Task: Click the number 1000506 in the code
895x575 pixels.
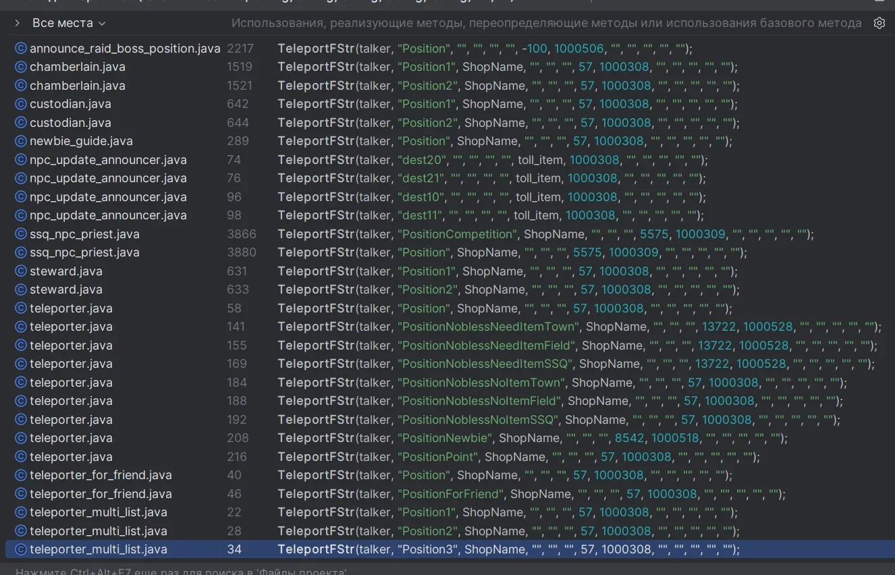Action: tap(580, 49)
